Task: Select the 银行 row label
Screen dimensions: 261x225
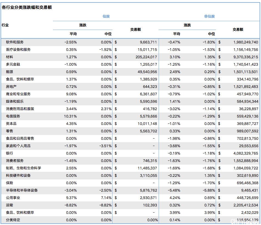Action: coord(10,153)
